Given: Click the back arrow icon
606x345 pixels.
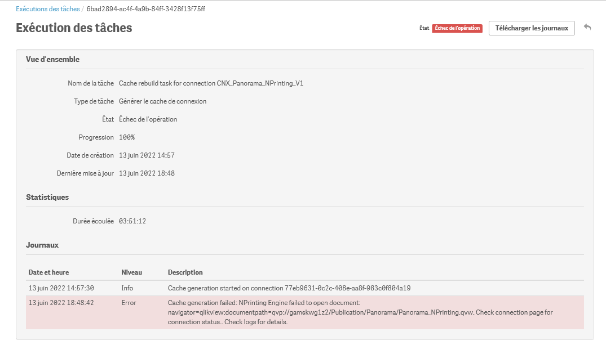Looking at the screenshot, I should pos(587,27).
